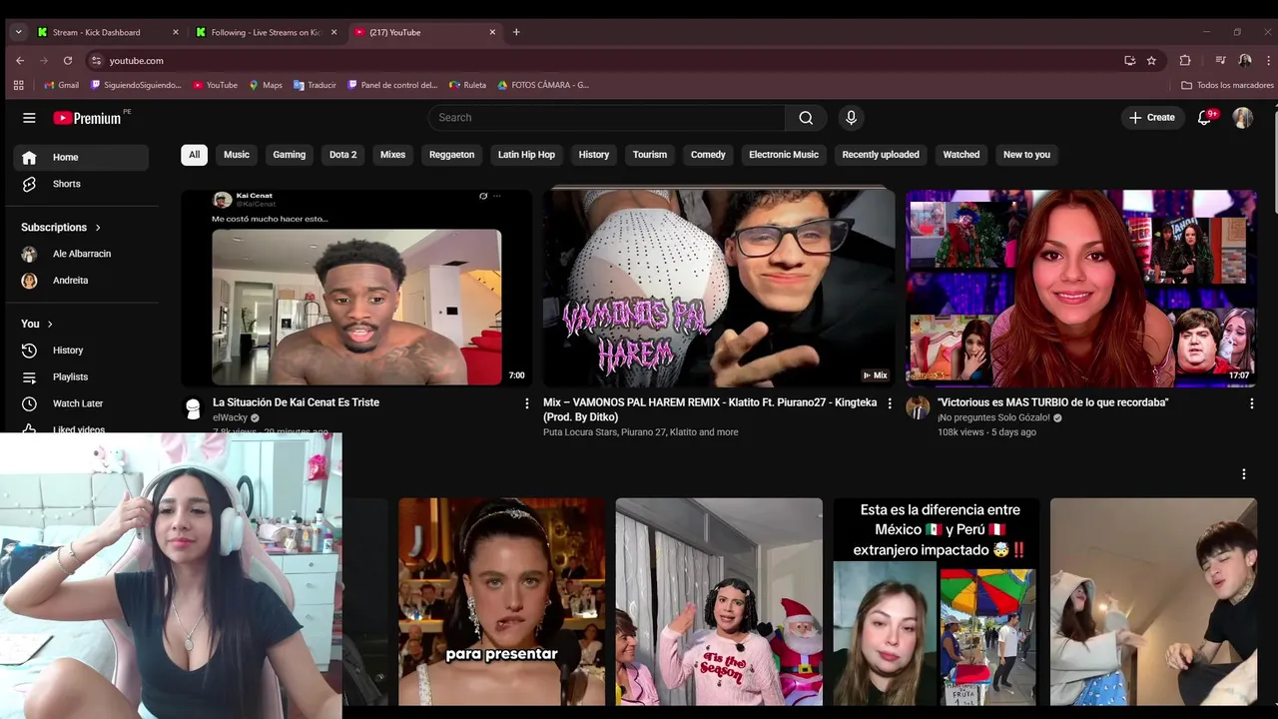The image size is (1278, 719).
Task: Switch to the Stream - Kick Dashboard tab
Action: click(108, 32)
